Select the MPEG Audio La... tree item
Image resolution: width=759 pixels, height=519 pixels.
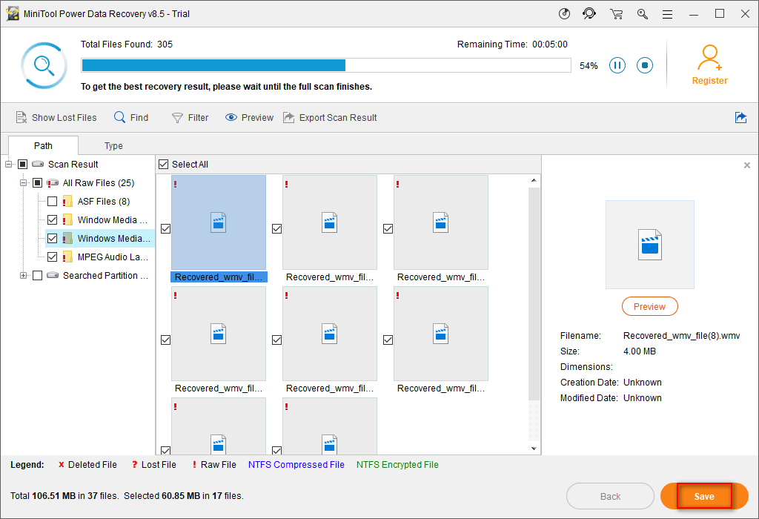[113, 257]
